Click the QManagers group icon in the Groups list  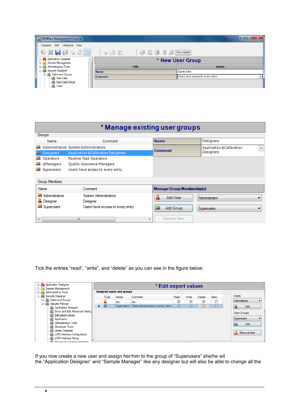point(38,164)
